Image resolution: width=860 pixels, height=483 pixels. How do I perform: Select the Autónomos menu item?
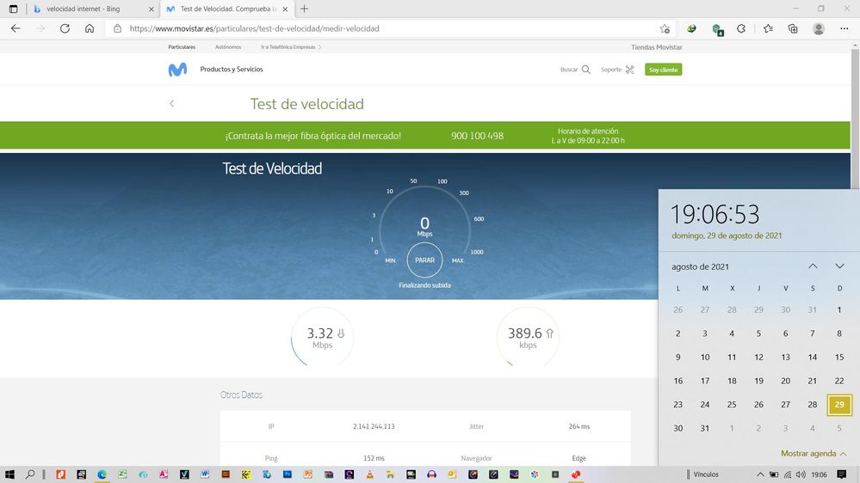pyautogui.click(x=227, y=47)
